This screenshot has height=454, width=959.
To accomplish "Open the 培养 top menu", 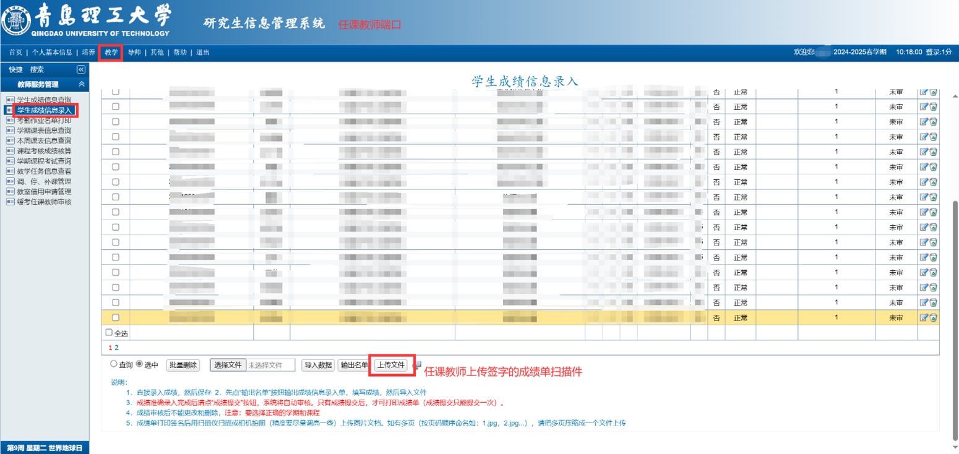I will (x=88, y=53).
